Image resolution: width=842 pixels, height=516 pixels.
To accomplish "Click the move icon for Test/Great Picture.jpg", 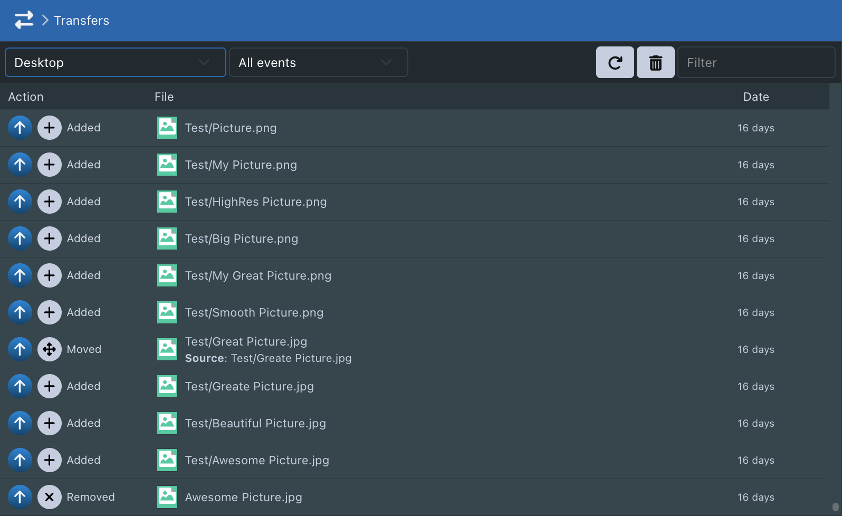I will pos(50,349).
